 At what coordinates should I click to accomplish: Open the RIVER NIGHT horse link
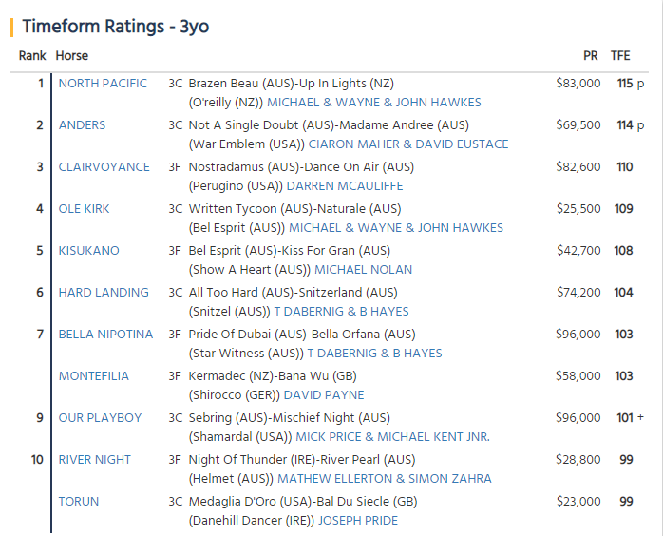(x=95, y=460)
